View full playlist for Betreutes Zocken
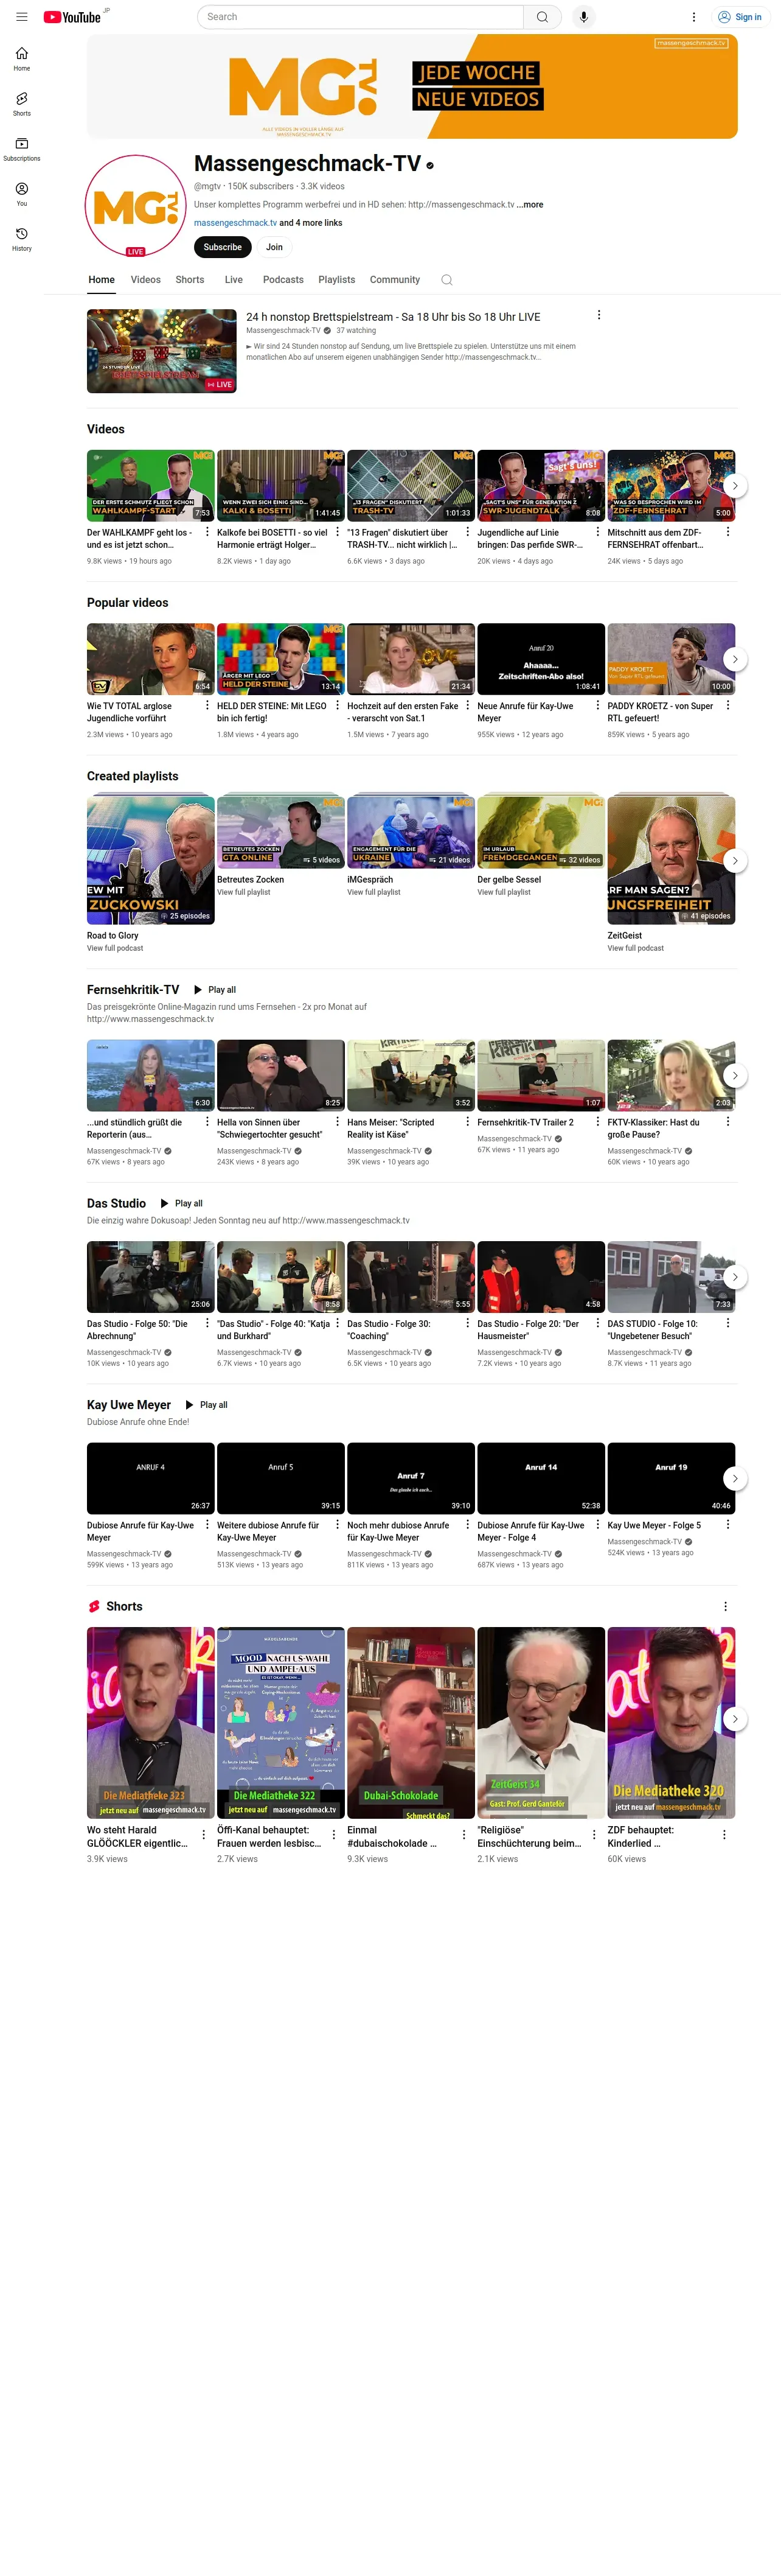 (x=244, y=892)
